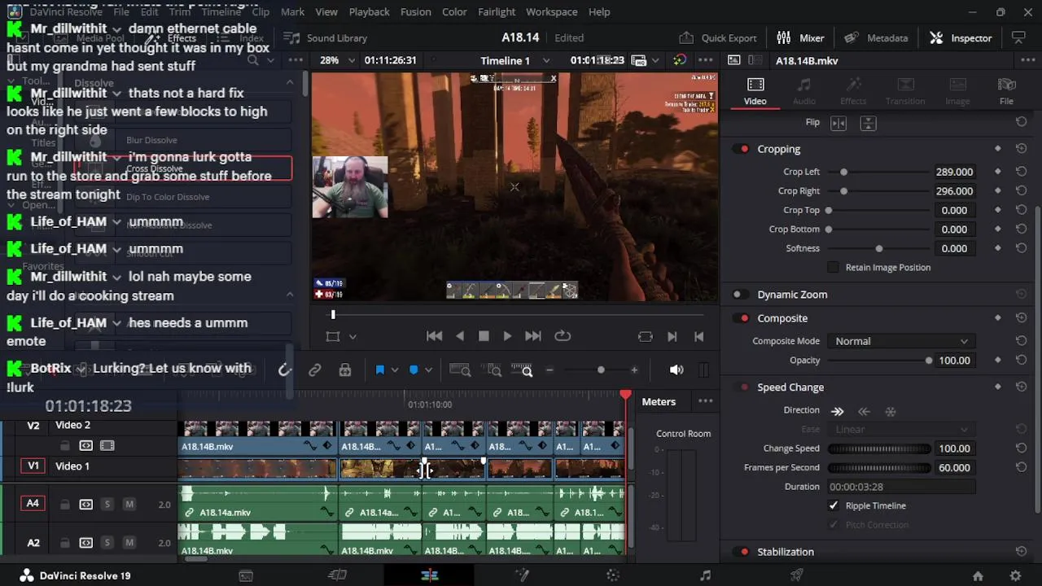Open Composite Mode Normal dropdown
The height and width of the screenshot is (586, 1042).
[900, 341]
